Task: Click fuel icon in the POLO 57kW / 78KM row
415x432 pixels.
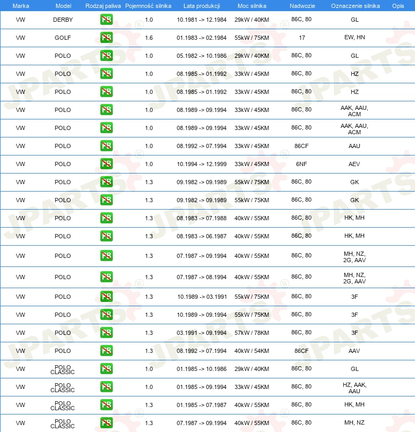Action: (106, 333)
